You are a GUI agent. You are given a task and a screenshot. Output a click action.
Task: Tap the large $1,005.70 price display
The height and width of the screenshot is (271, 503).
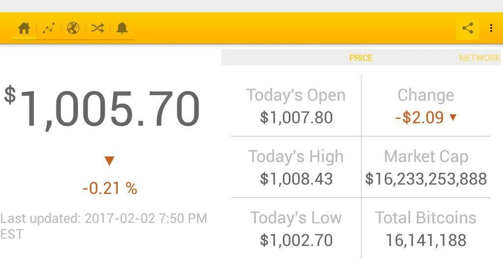[x=103, y=108]
